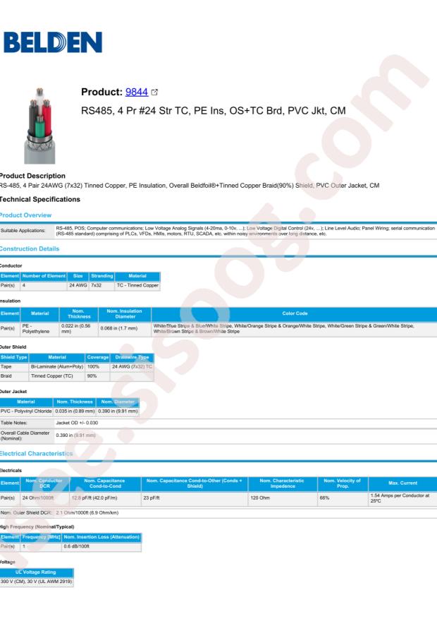This screenshot has width=437, height=619.
Task: Select the cable product thumbnail image
Action: point(39,126)
